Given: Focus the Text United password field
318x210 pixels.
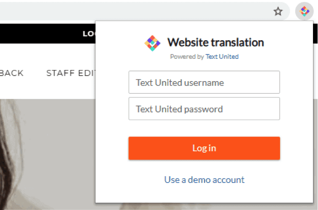Looking at the screenshot, I should click(x=204, y=109).
